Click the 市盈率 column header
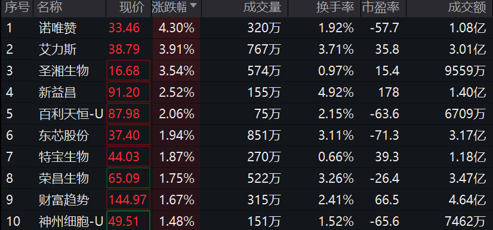The width and height of the screenshot is (493, 230). [x=380, y=8]
